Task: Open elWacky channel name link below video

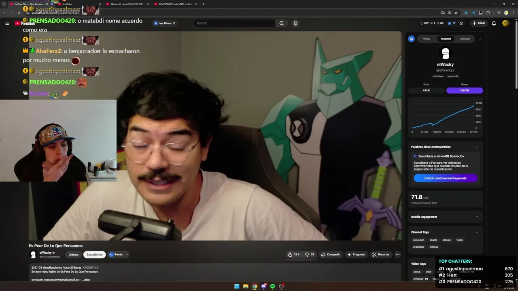Action: (45, 253)
